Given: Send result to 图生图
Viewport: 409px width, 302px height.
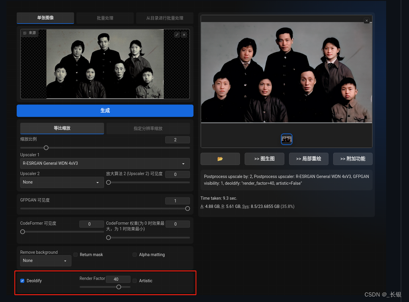Looking at the screenshot, I should point(264,159).
